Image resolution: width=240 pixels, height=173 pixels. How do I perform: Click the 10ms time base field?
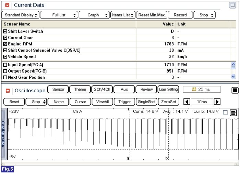point(202,102)
